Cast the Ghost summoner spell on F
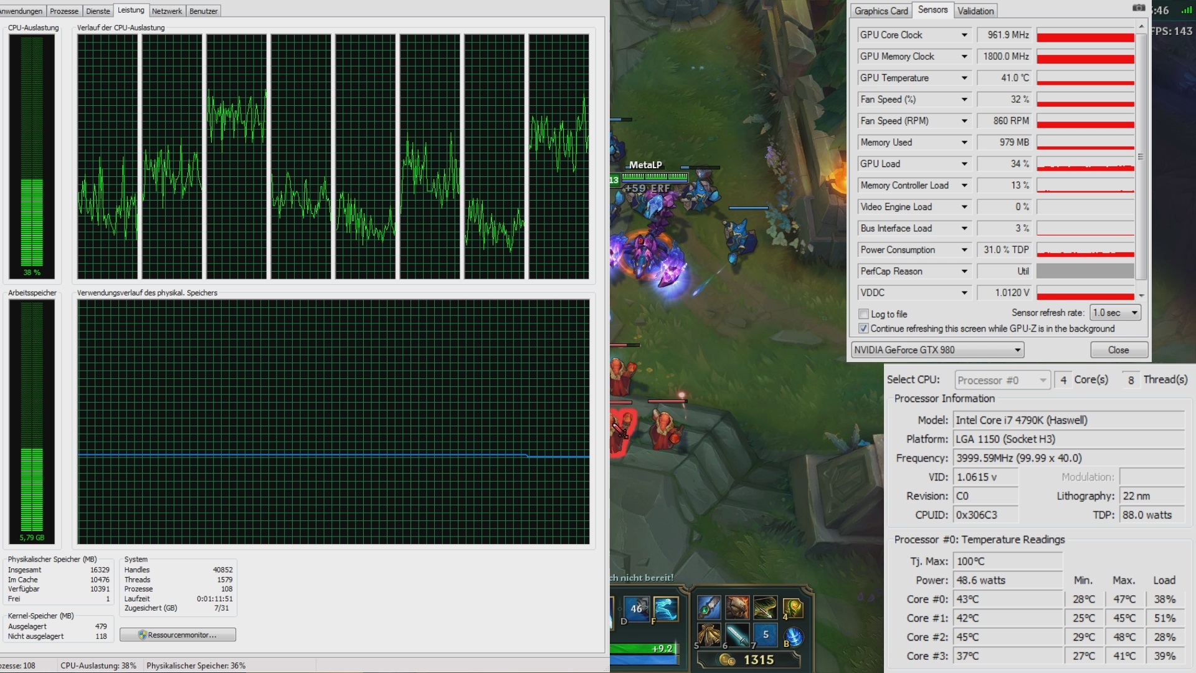This screenshot has width=1196, height=673. pos(665,609)
